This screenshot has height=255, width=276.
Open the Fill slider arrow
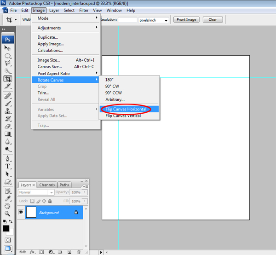pos(85,201)
